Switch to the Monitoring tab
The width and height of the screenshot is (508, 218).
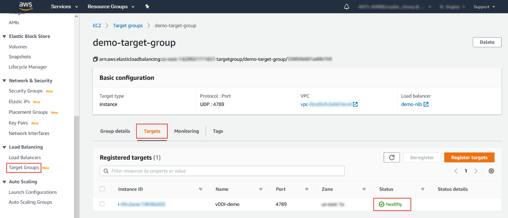point(186,131)
